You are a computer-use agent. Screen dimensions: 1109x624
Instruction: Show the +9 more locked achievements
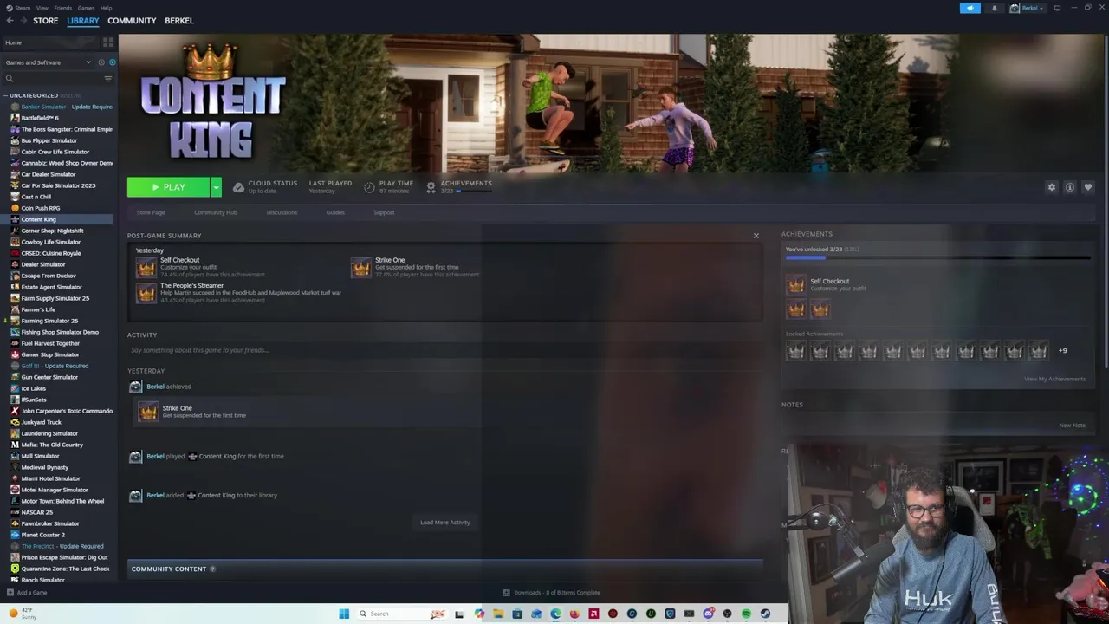1063,351
